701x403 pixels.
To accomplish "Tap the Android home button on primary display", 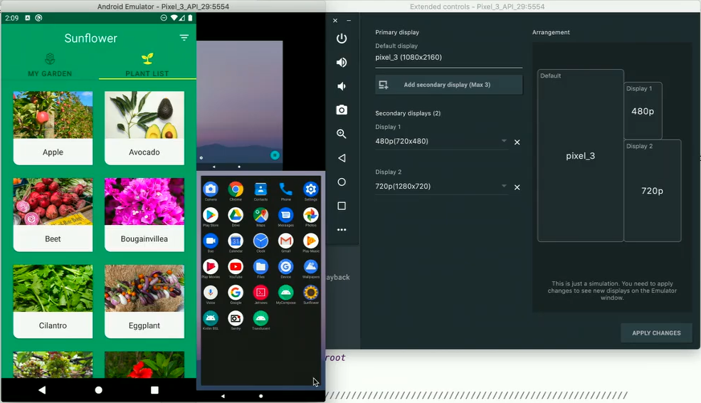I will point(99,390).
